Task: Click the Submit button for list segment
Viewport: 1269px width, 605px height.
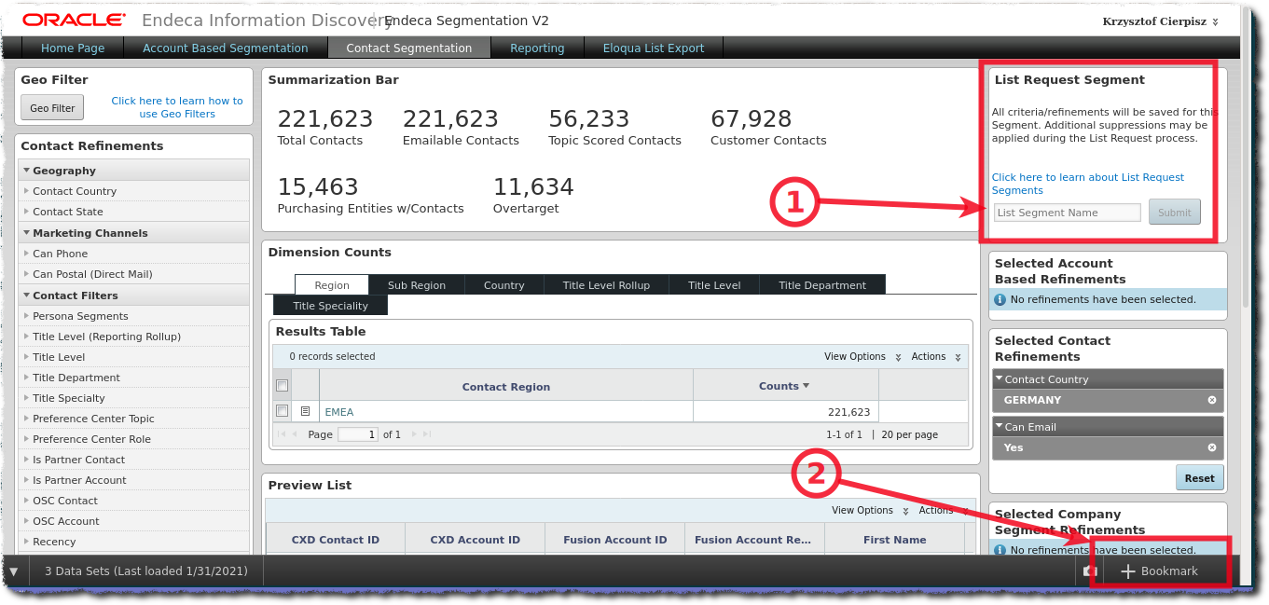Action: [1174, 213]
